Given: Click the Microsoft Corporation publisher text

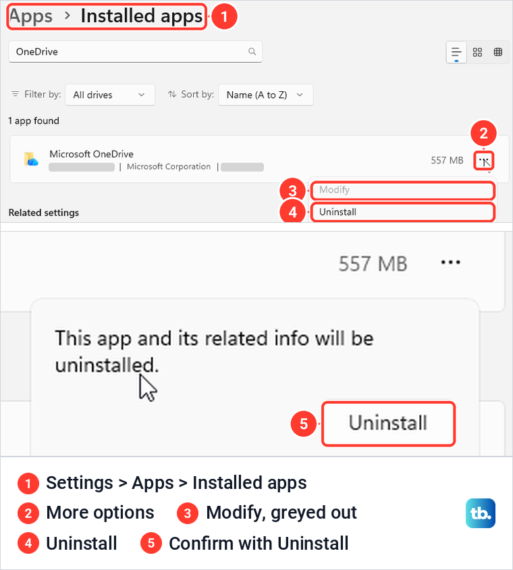Looking at the screenshot, I should 169,167.
